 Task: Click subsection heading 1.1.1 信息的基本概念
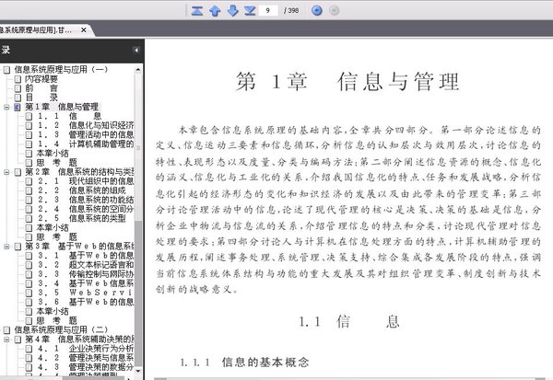click(244, 363)
